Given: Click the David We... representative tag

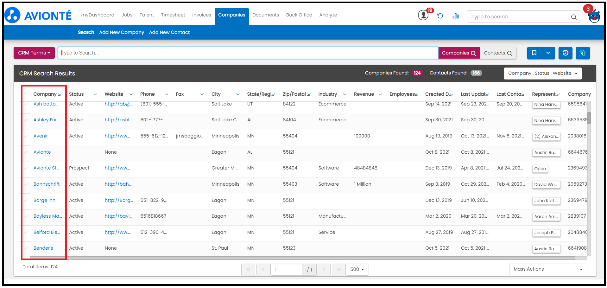Looking at the screenshot, I should click(546, 185).
